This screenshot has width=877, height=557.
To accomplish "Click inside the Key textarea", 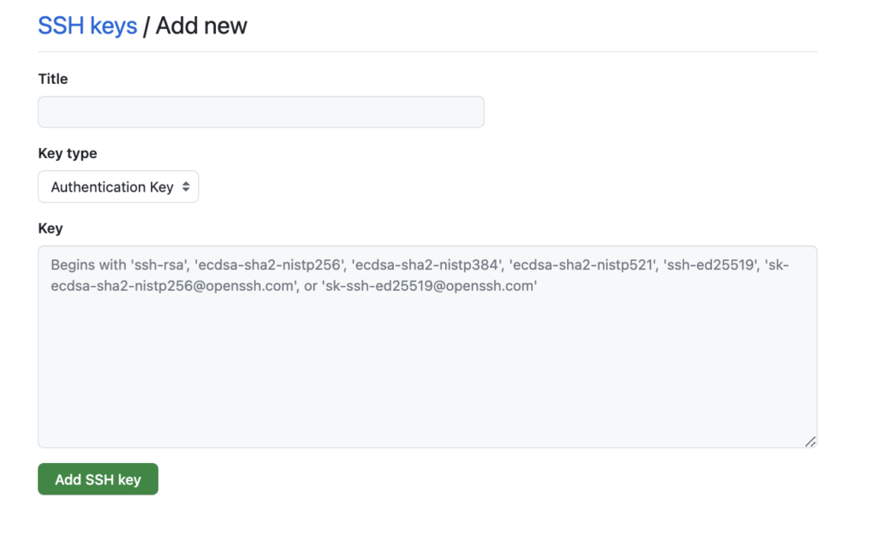I will tap(427, 347).
